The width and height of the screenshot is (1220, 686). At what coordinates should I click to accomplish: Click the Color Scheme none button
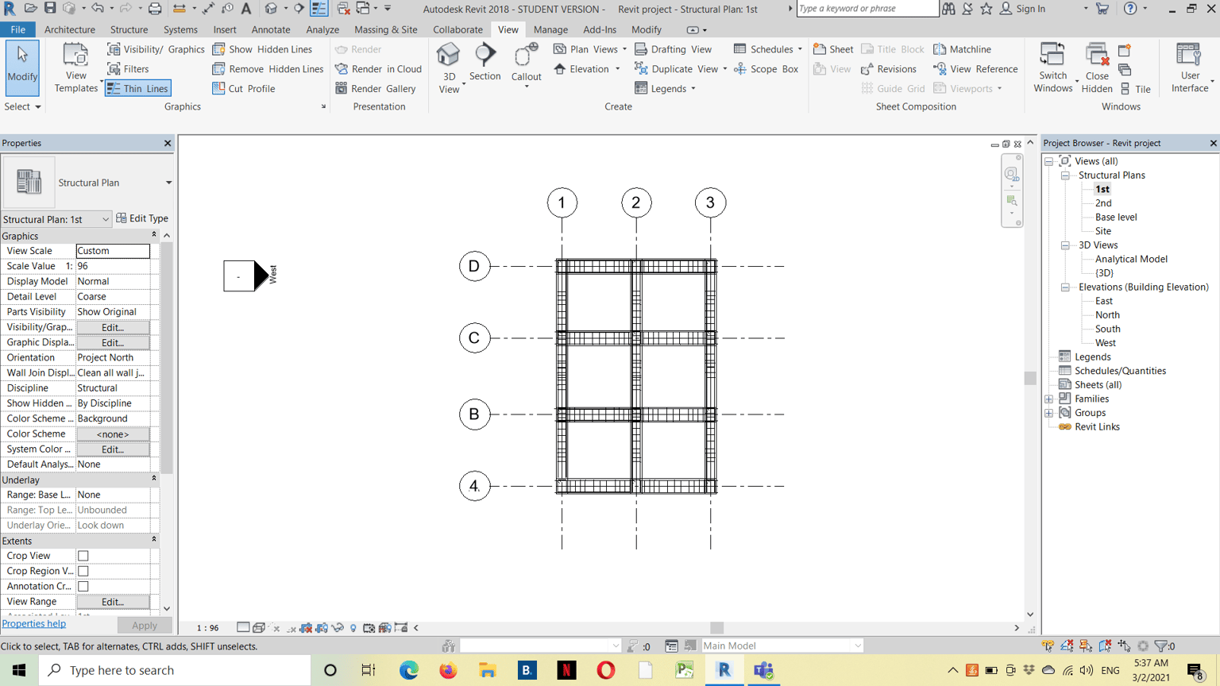(113, 434)
